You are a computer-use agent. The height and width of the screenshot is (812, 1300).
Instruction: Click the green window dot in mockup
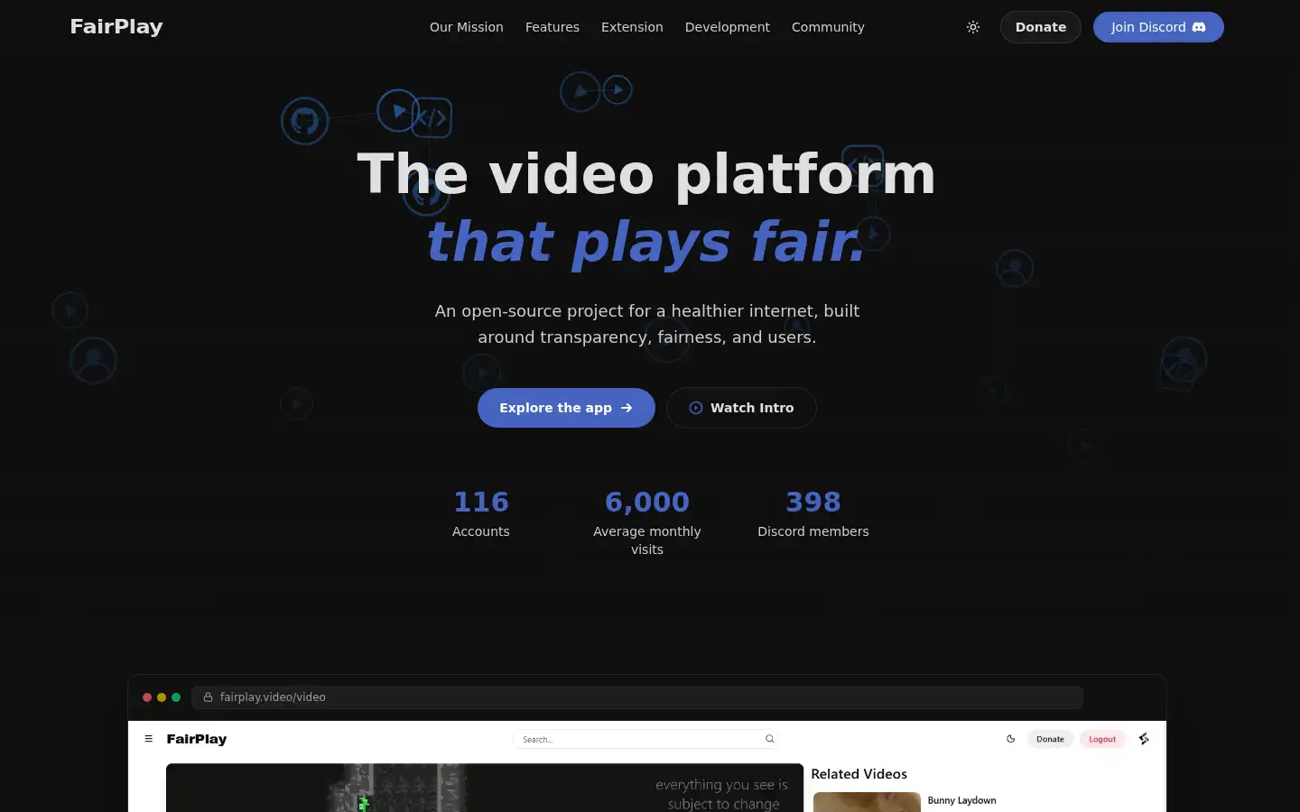pos(176,697)
